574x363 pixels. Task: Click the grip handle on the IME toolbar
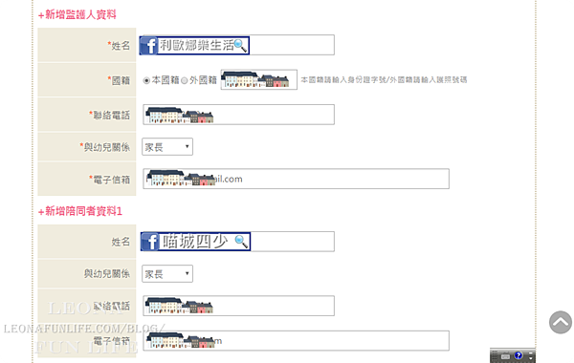point(495,355)
